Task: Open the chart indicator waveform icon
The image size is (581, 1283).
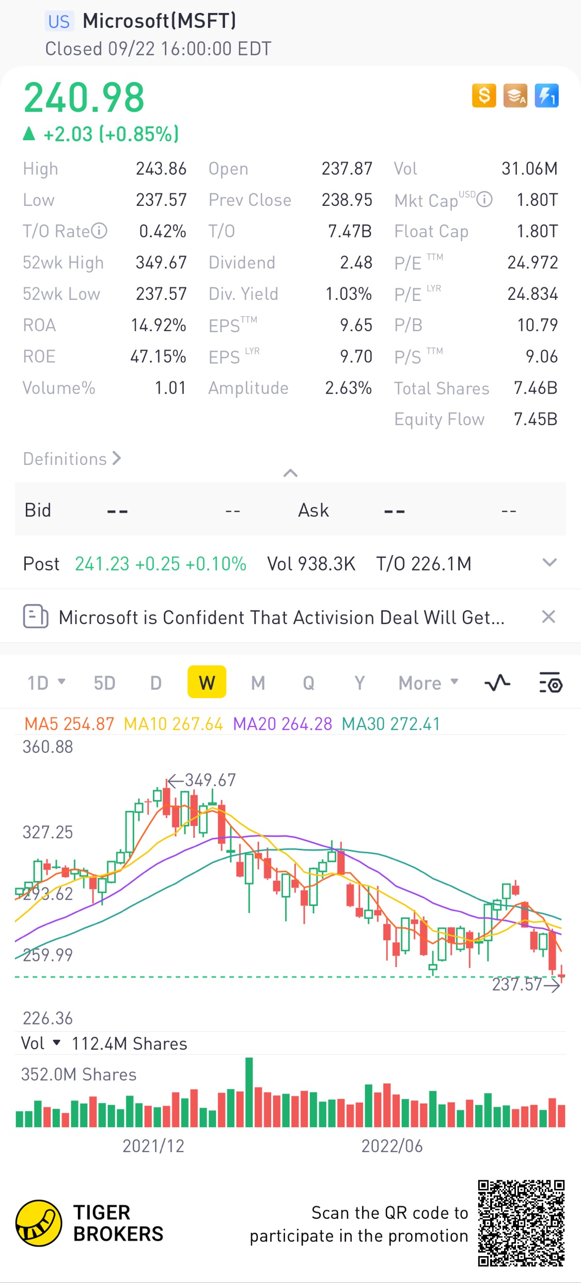Action: click(497, 683)
